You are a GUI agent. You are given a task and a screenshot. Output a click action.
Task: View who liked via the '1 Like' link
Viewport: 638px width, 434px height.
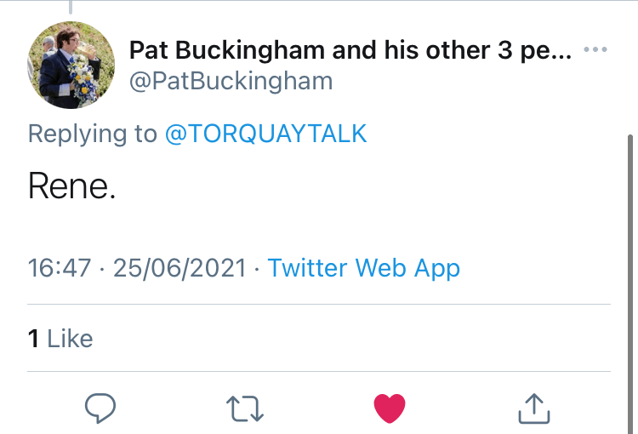coord(60,339)
